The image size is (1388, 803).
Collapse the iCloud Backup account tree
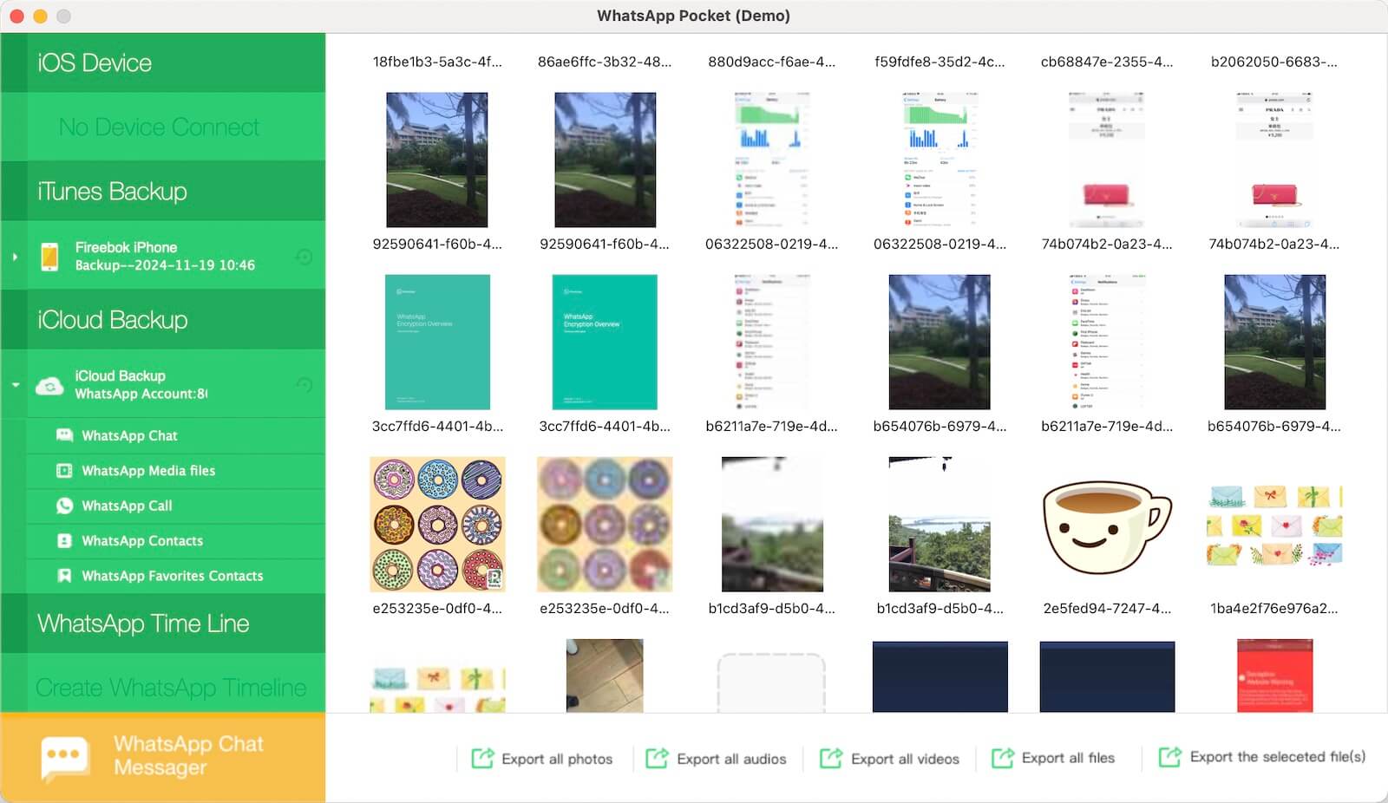[16, 385]
